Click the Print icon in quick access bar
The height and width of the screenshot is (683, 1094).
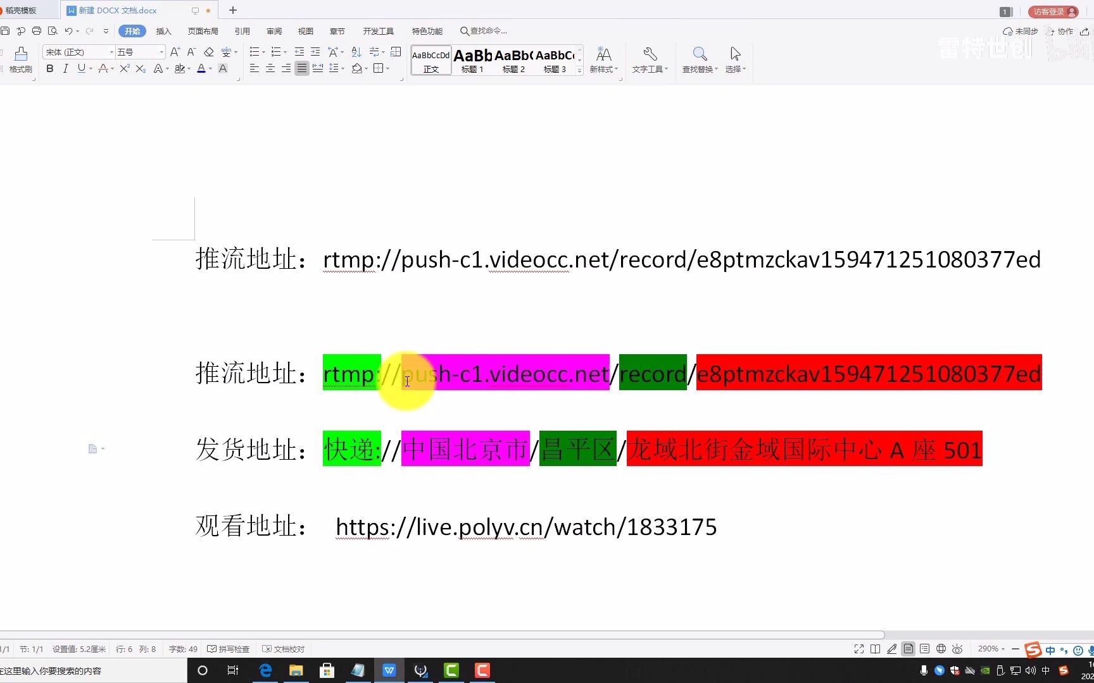pyautogui.click(x=37, y=30)
